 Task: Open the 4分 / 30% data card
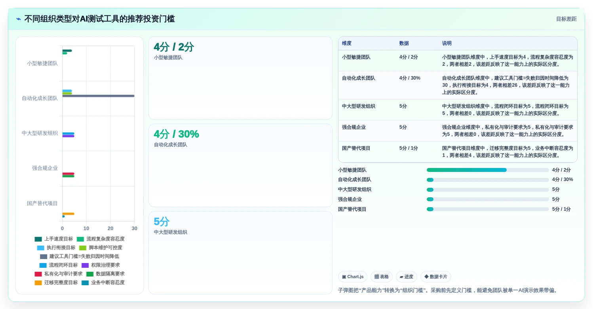[x=240, y=165]
